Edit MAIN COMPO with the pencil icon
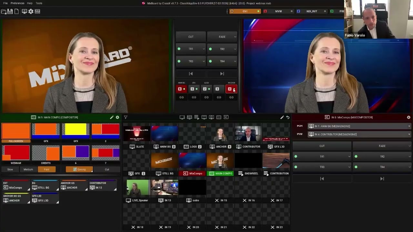 tap(112, 117)
